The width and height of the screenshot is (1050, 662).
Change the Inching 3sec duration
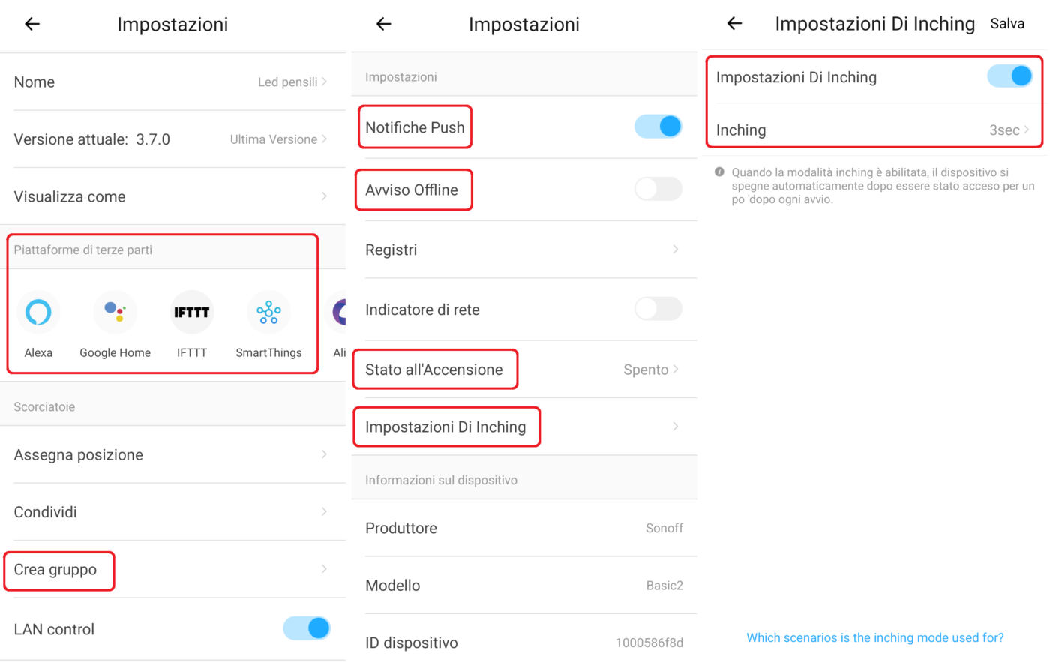[1008, 130]
